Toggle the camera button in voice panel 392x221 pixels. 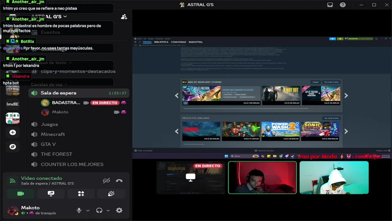[x=21, y=194]
